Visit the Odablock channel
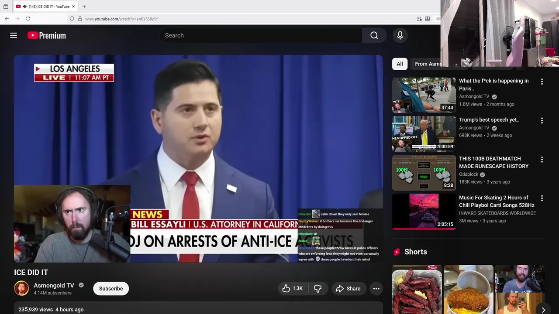559x314 pixels. point(469,174)
